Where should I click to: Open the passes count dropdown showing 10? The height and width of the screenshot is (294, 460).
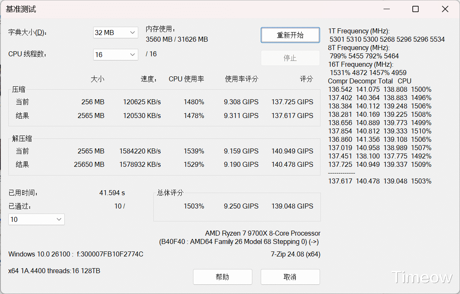click(x=36, y=219)
